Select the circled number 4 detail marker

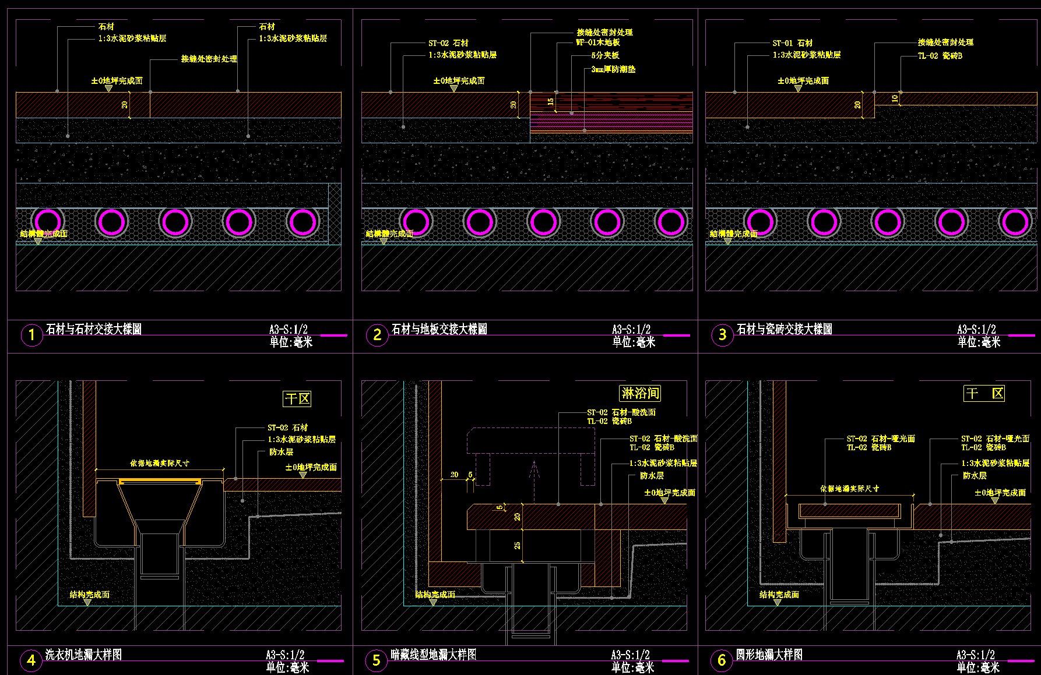(31, 660)
